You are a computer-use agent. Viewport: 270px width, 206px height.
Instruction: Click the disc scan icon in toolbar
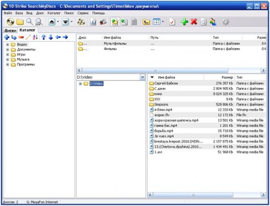10,22
